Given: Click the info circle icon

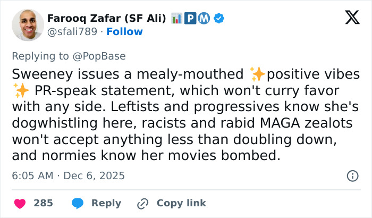Looking at the screenshot, I should [352, 175].
